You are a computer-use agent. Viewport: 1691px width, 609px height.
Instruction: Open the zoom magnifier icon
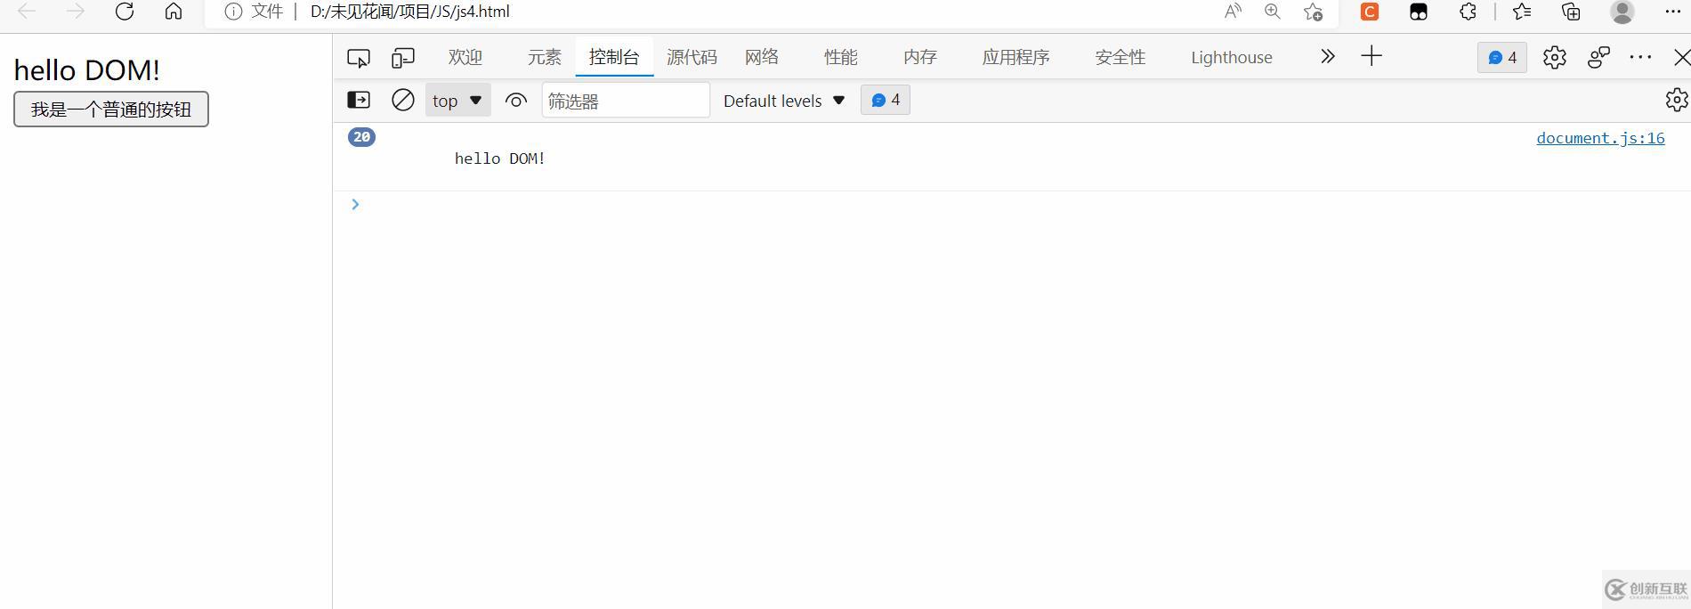[1273, 12]
